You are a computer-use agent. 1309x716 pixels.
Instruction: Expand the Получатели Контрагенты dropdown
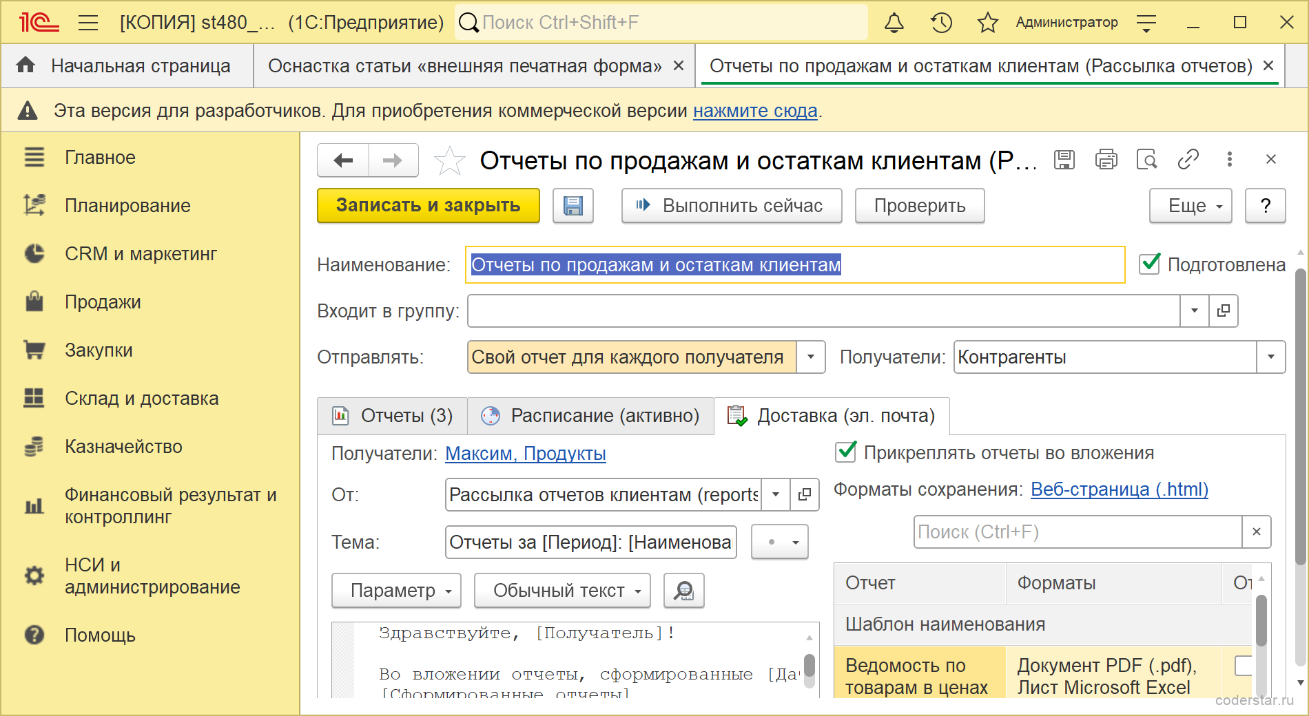point(1271,357)
